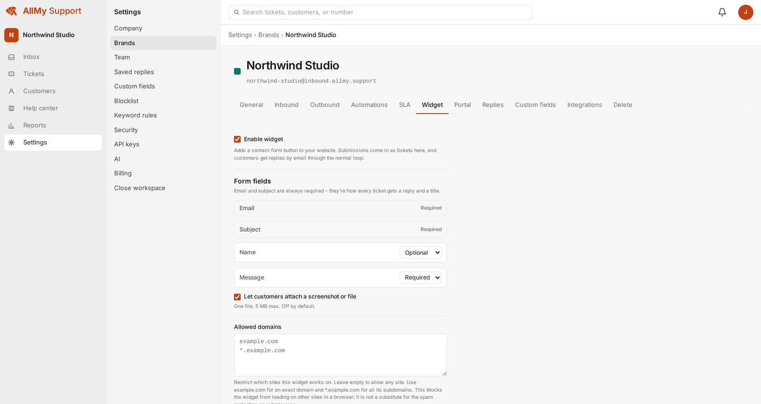This screenshot has height=404, width=761.
Task: Click the Allowed domains text area
Action: pyautogui.click(x=341, y=355)
